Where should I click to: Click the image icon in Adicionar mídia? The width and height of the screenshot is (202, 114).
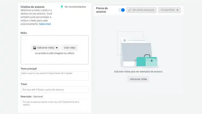[x=35, y=48]
